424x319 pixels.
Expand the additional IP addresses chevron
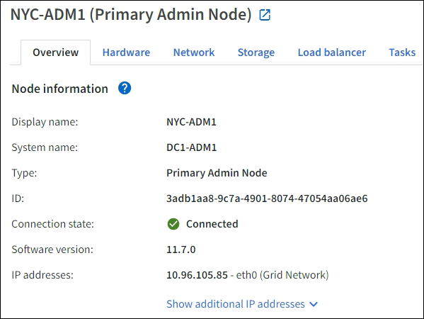click(314, 304)
